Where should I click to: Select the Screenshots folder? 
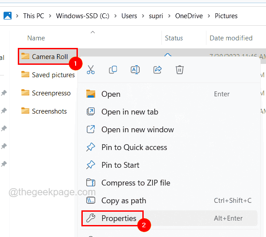click(44, 111)
